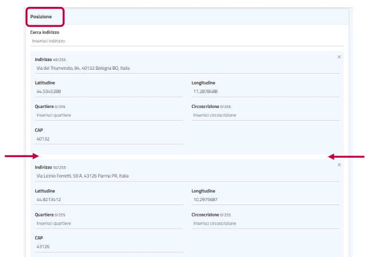Click the right red arrow pointing left
The width and height of the screenshot is (376, 257).
point(346,156)
